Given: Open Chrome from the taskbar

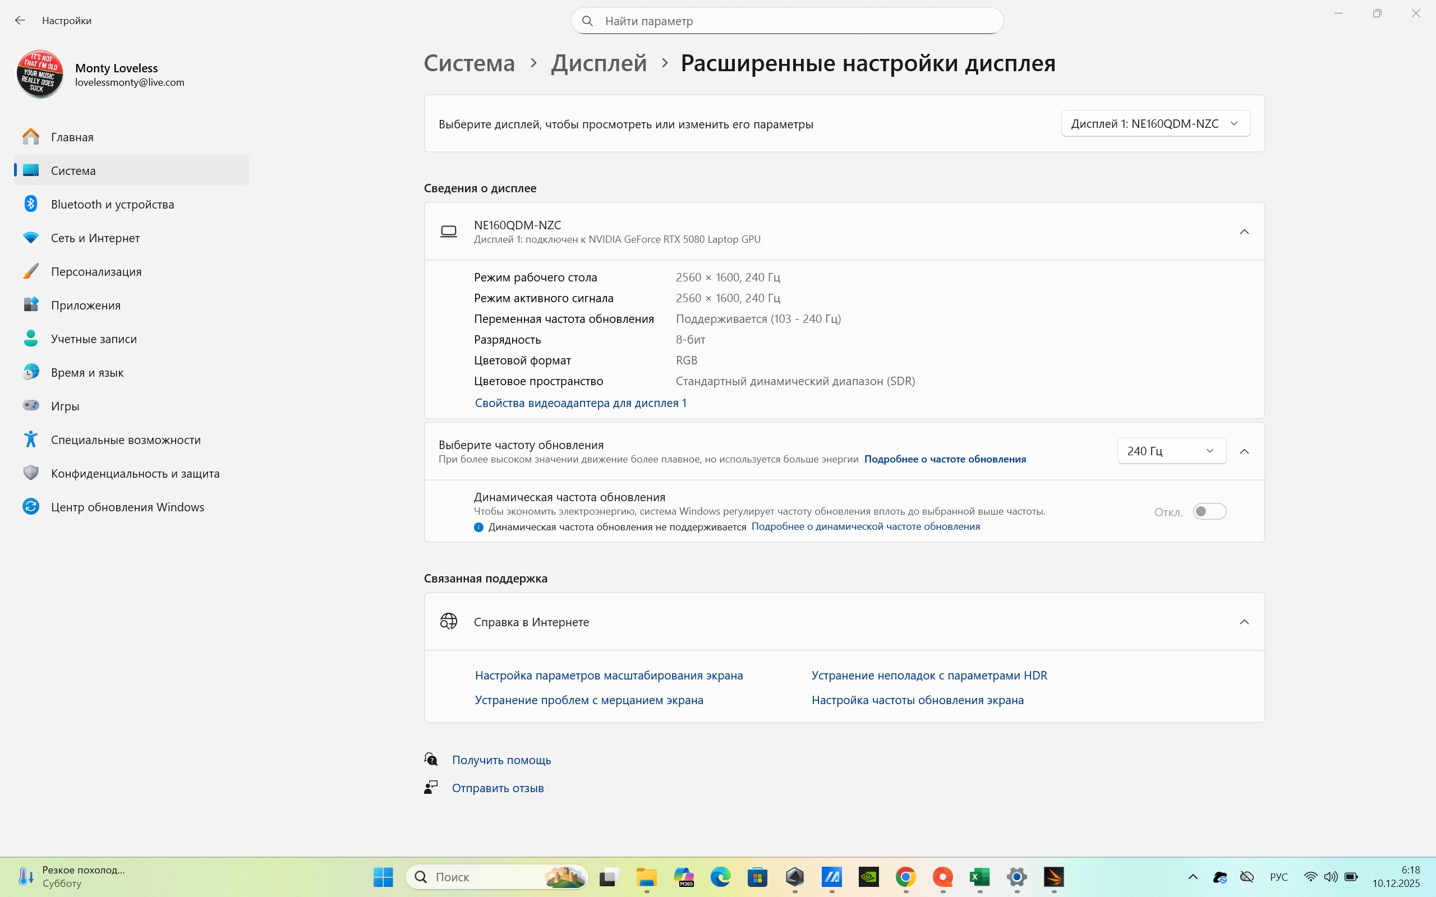Looking at the screenshot, I should (x=905, y=876).
